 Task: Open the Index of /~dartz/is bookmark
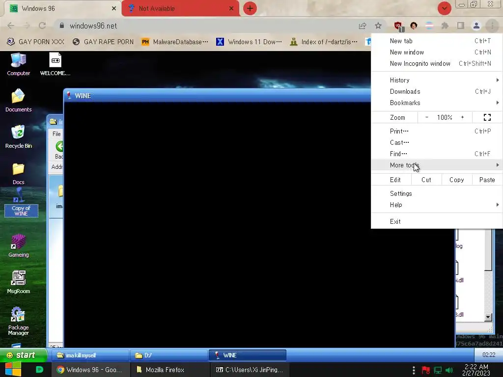pos(324,42)
